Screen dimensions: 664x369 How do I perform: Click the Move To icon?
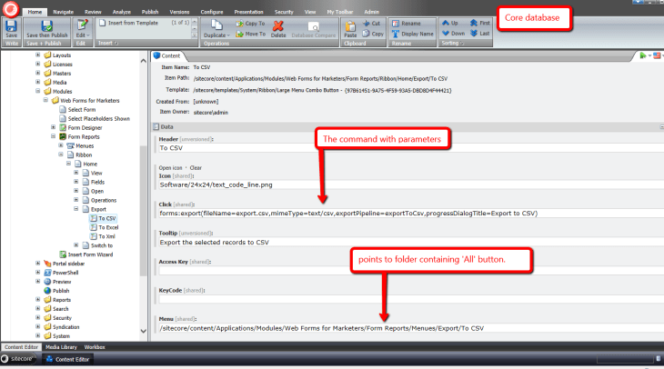[240, 34]
